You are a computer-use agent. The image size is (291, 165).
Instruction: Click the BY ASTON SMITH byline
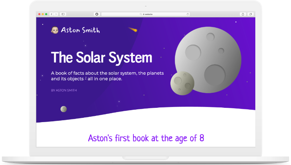click(x=64, y=90)
